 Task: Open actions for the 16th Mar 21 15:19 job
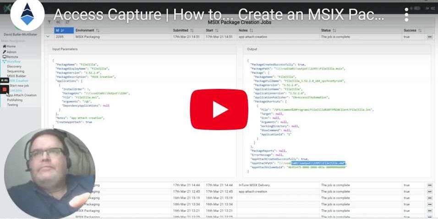click(430, 198)
